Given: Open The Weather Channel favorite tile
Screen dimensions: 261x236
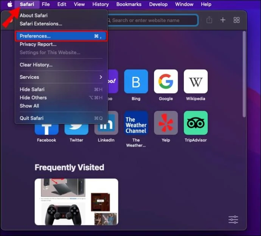Looking at the screenshot, I should tap(136, 123).
